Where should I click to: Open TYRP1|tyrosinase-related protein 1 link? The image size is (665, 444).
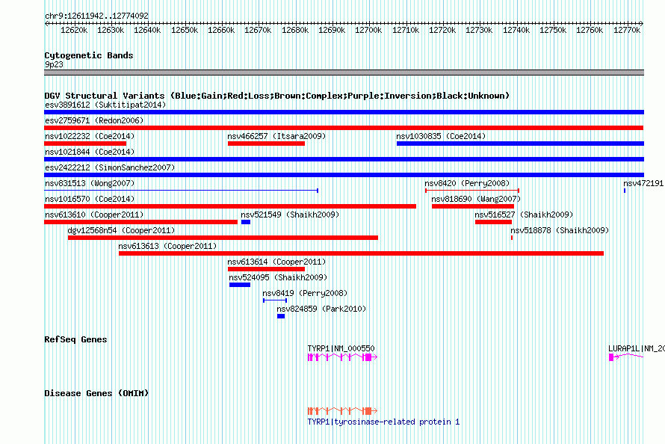(383, 422)
